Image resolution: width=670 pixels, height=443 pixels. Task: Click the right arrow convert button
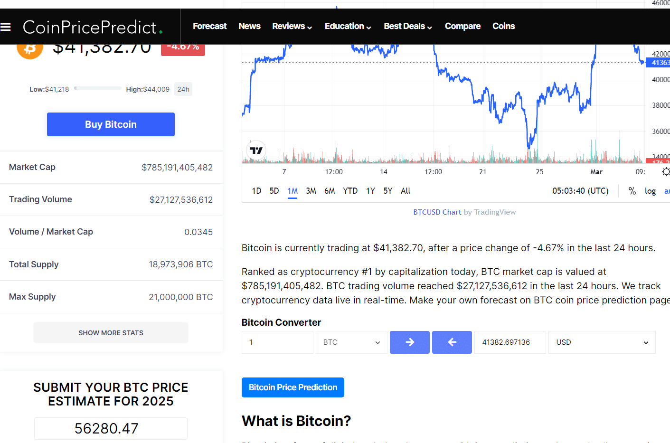coord(409,342)
